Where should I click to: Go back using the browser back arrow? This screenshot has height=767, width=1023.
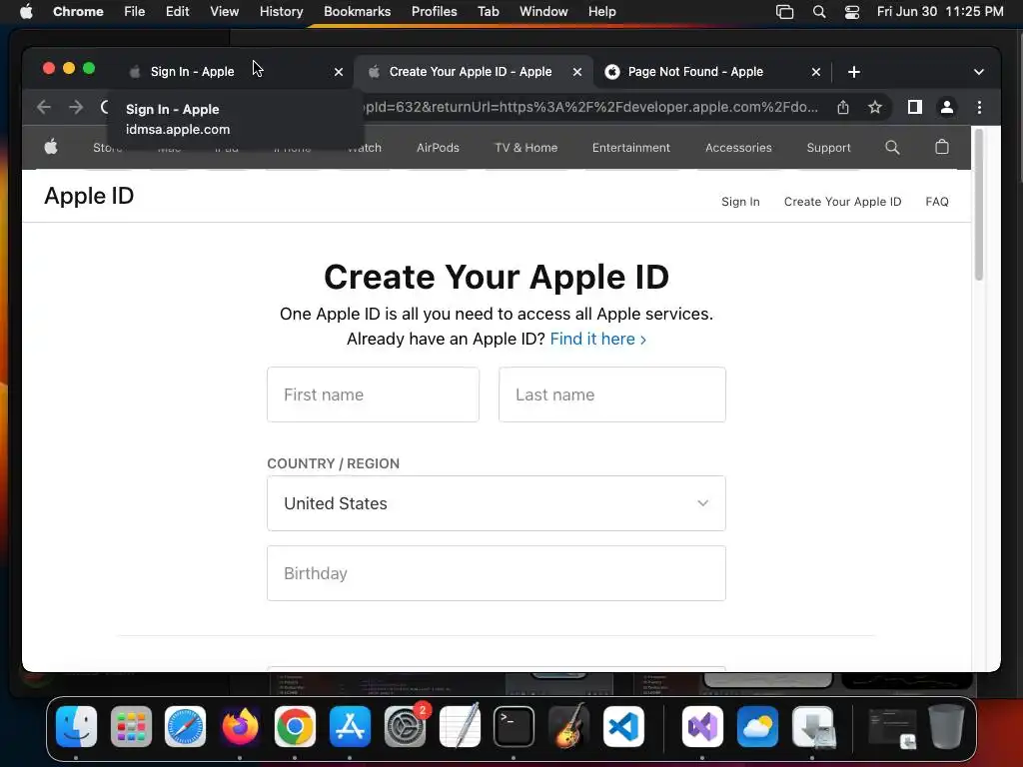click(x=44, y=107)
